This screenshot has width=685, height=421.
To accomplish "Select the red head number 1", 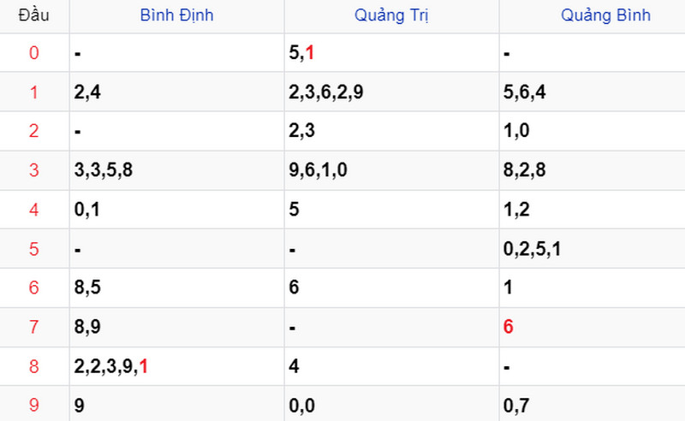I will pyautogui.click(x=34, y=92).
